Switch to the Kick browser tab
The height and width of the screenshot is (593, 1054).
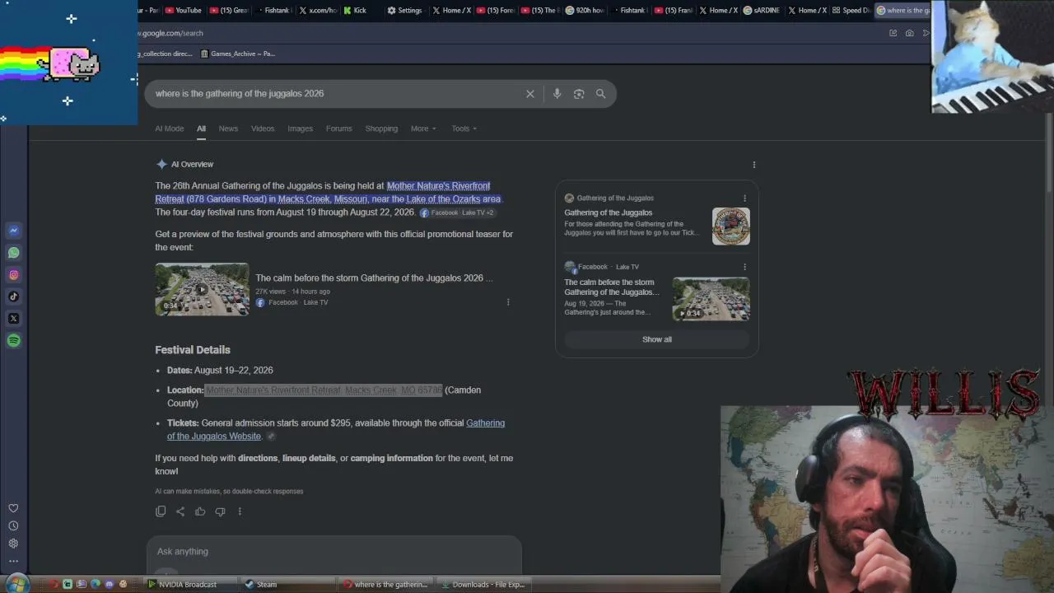point(355,11)
